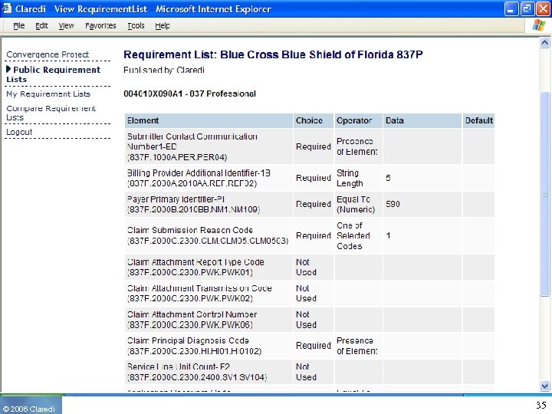Close the Internet Explorer window
The image size is (552, 414).
[x=543, y=8]
